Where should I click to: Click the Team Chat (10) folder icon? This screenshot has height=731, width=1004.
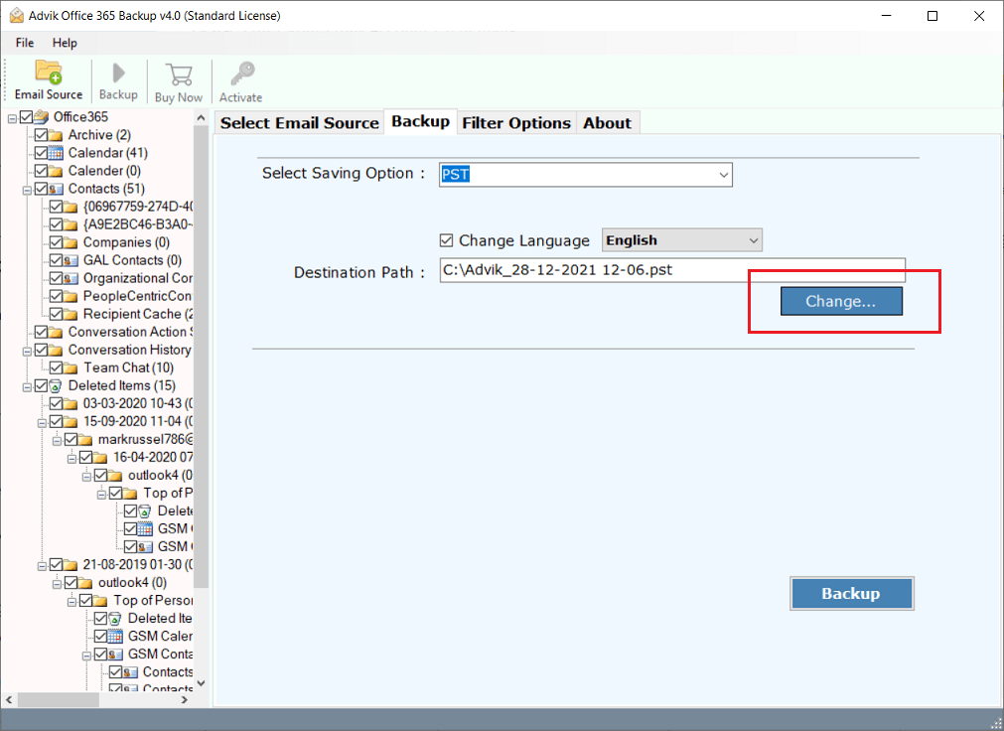click(x=71, y=367)
